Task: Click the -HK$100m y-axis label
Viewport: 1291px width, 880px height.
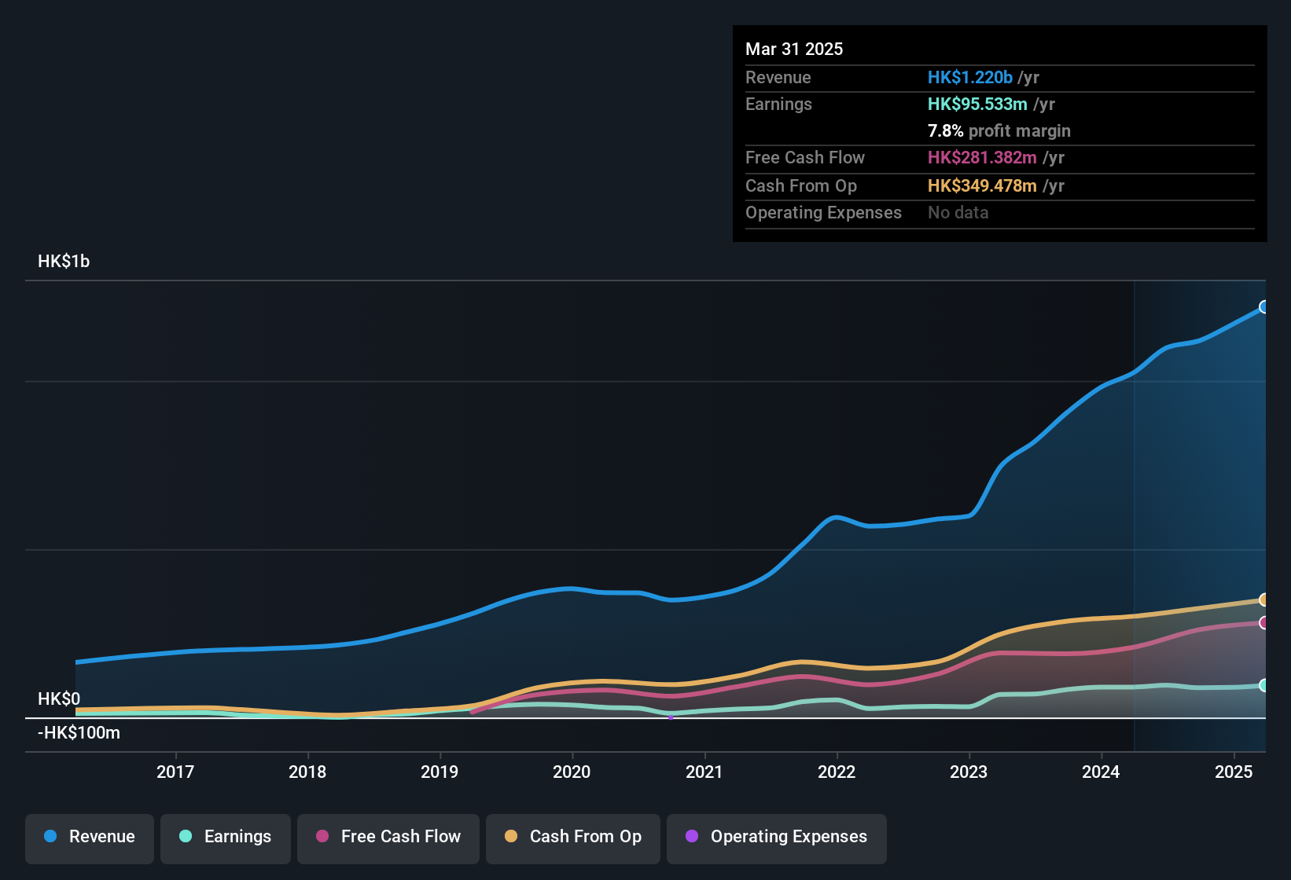Action: pos(79,733)
